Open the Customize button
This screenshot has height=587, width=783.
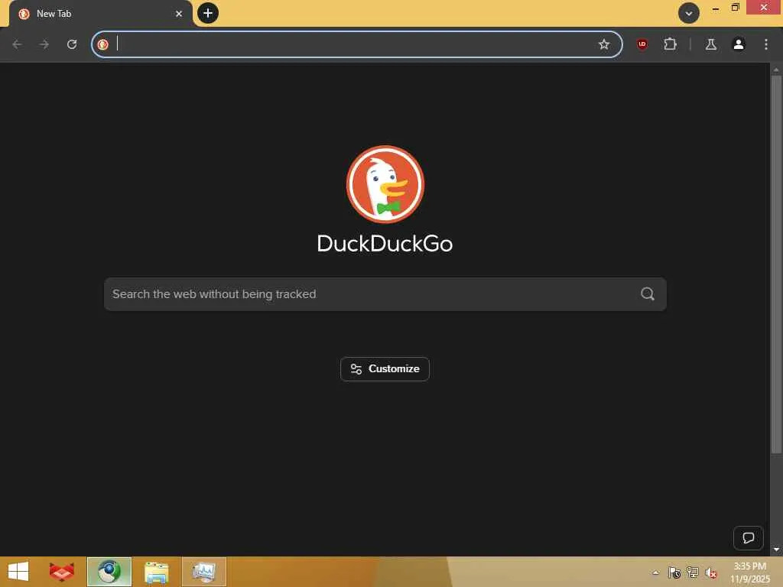click(385, 369)
